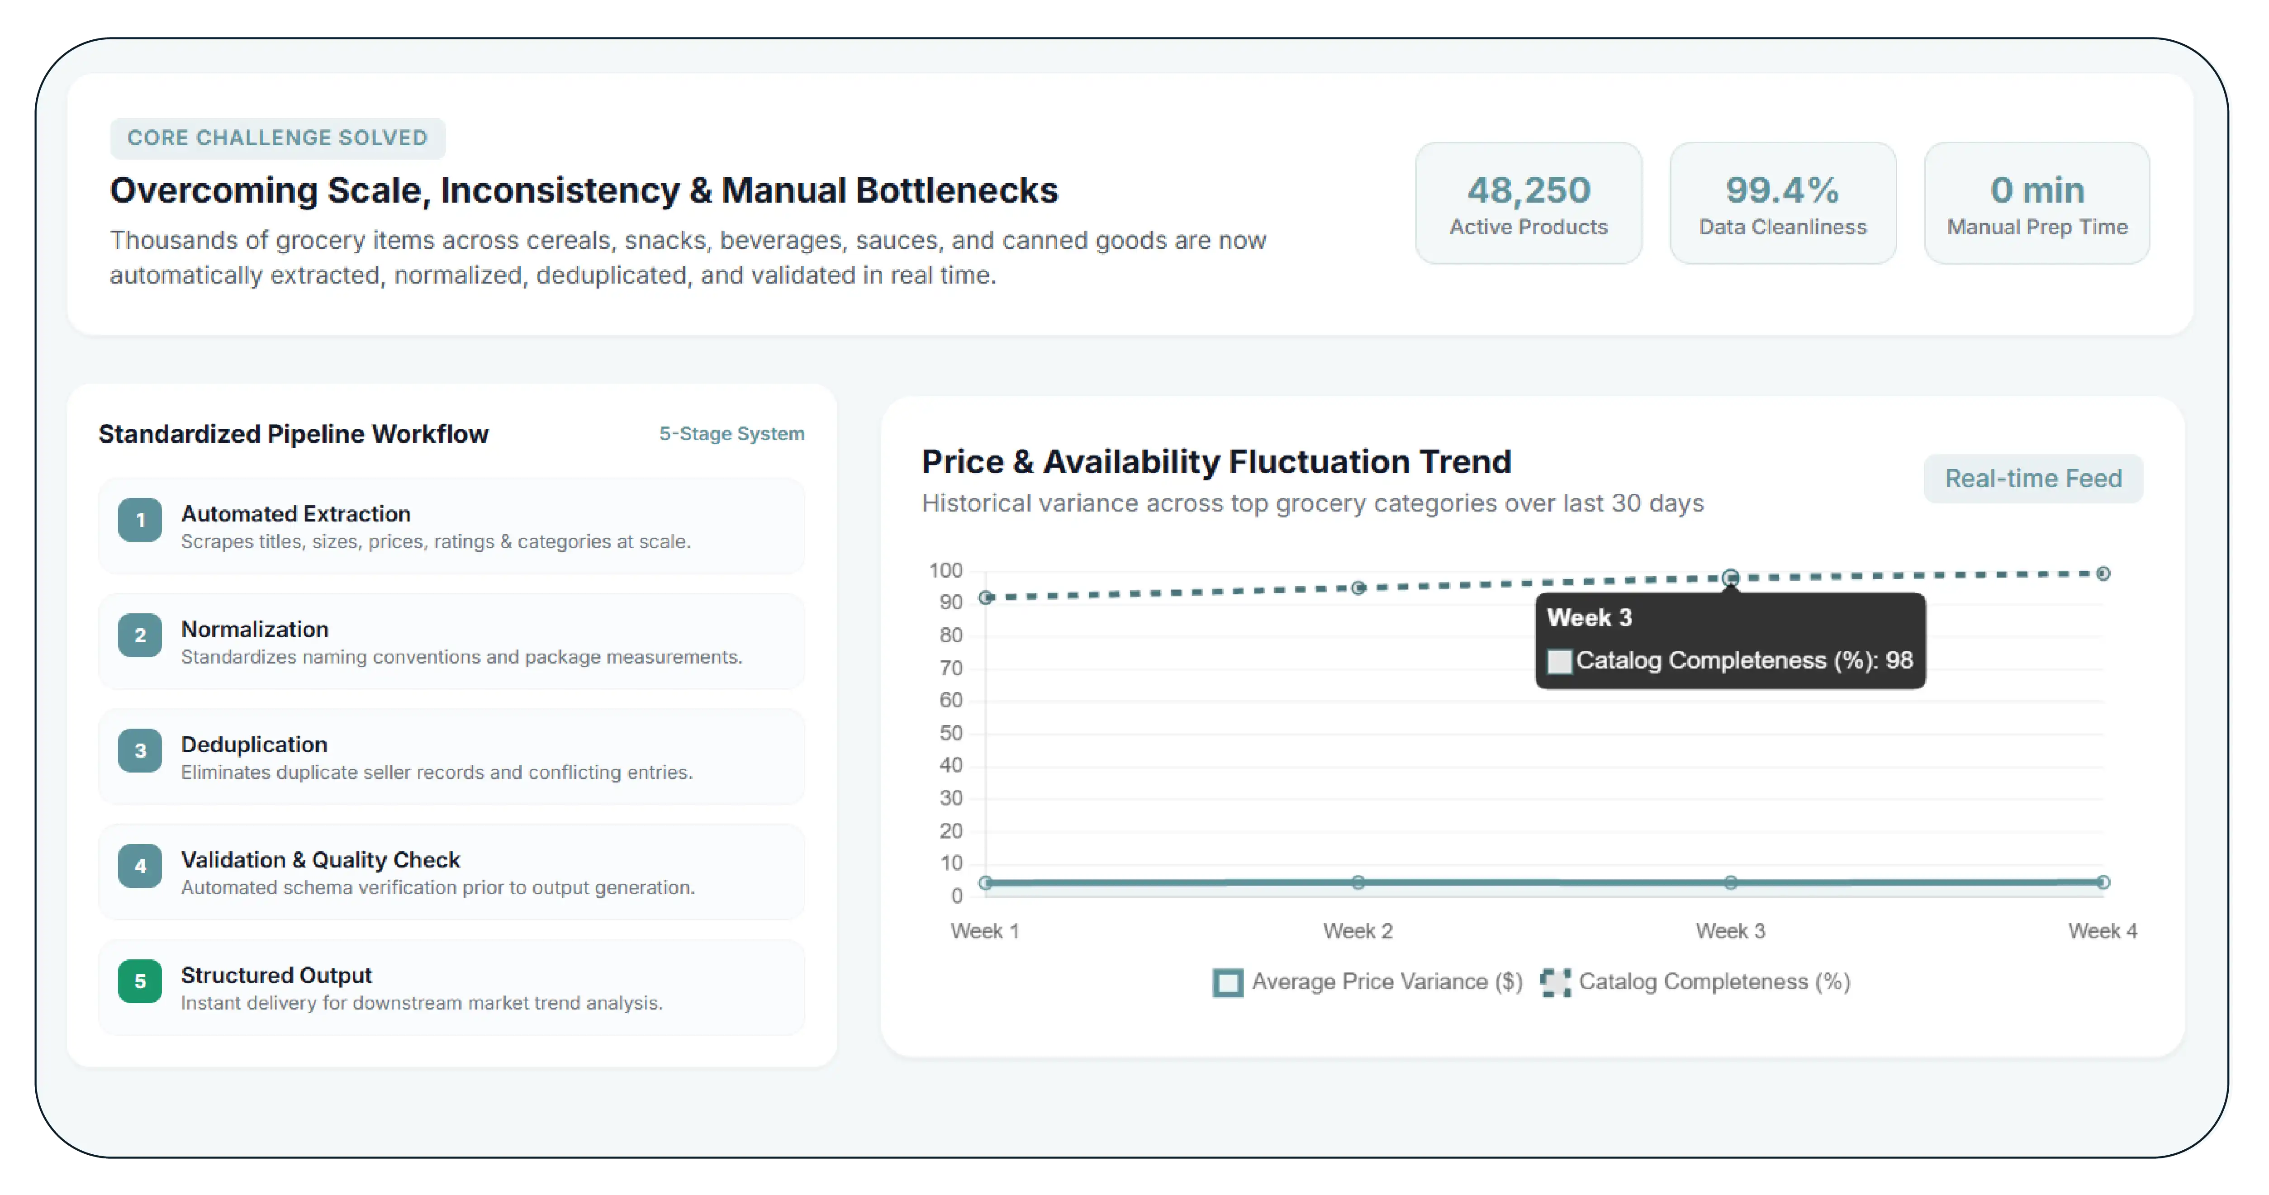Click the Validation & Quality Check title
This screenshot has width=2269, height=1195.
[x=321, y=859]
